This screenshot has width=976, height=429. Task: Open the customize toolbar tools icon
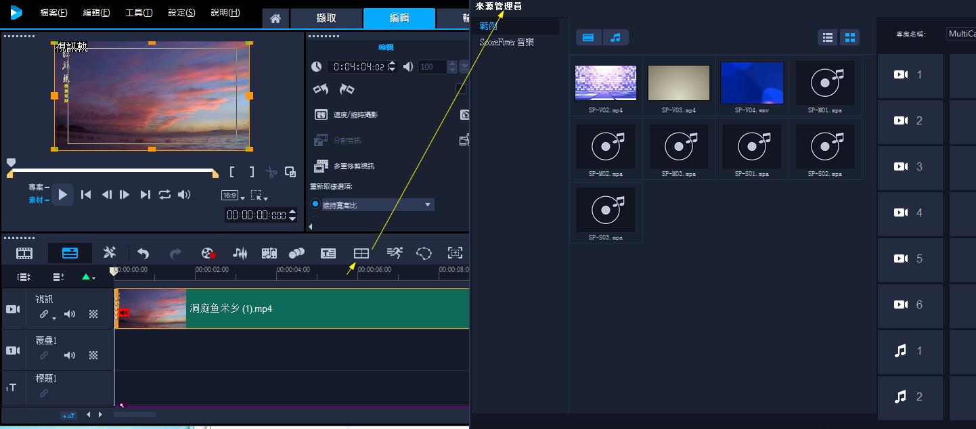110,253
